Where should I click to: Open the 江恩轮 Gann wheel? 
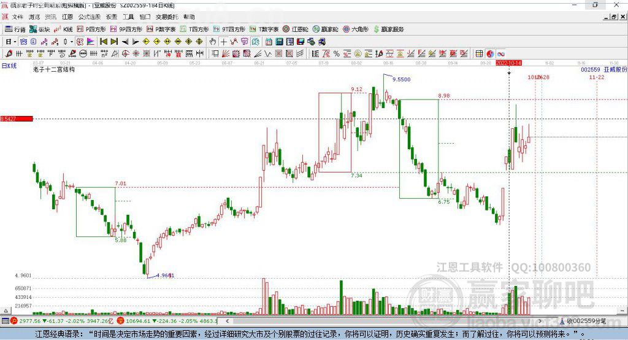click(296, 29)
